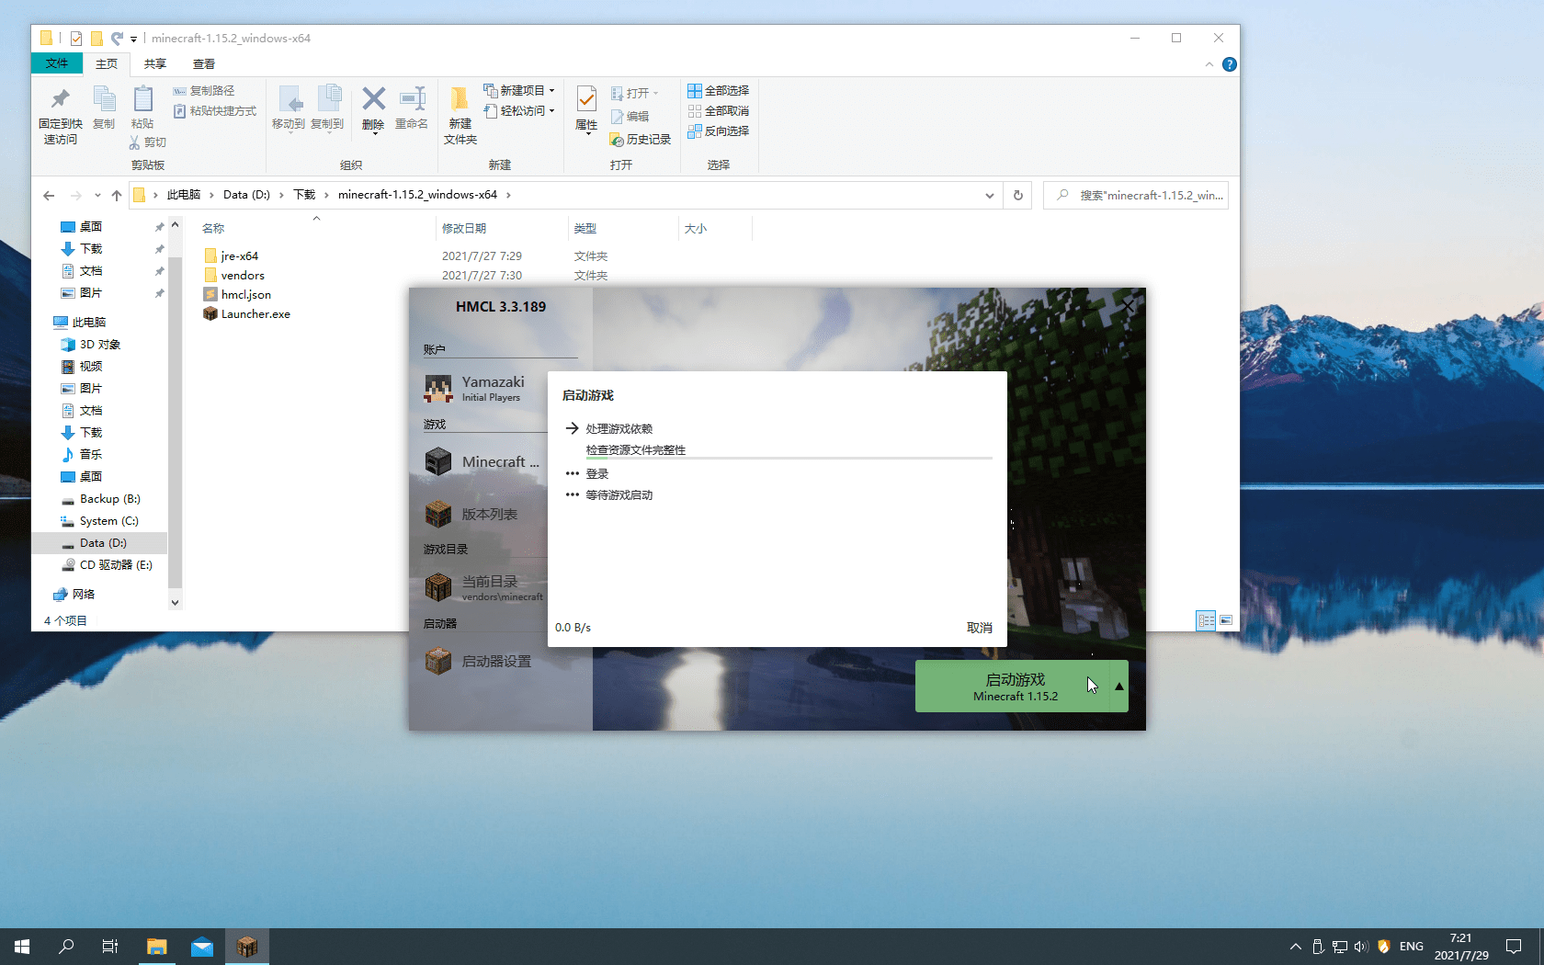This screenshot has width=1544, height=965.
Task: Cancel the game launch with 取消
Action: [x=979, y=628]
